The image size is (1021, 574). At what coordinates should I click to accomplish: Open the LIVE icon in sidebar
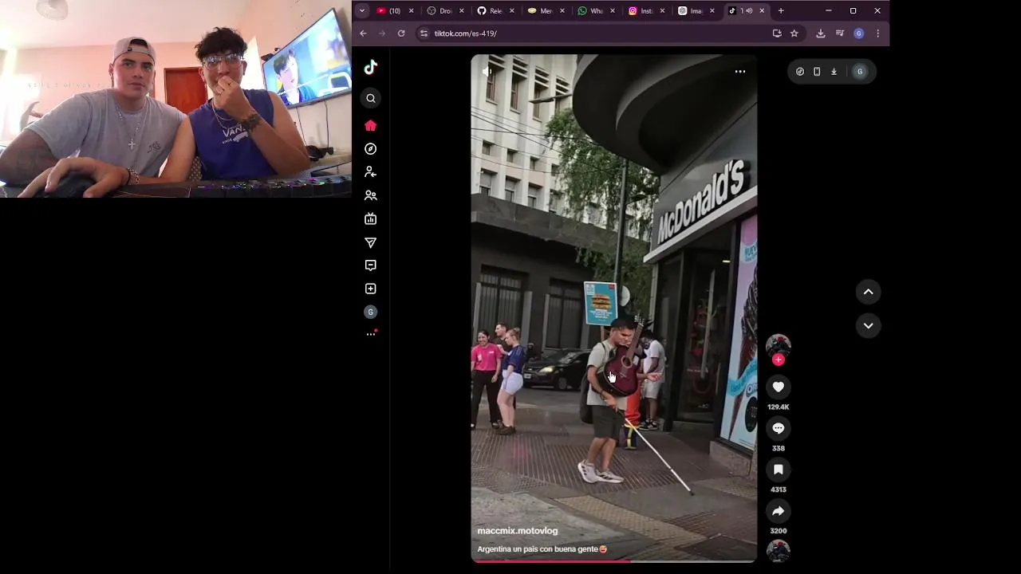point(370,218)
